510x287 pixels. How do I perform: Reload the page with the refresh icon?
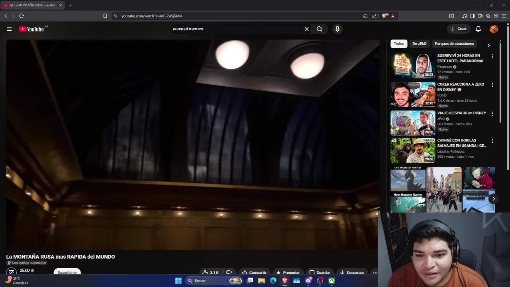(22, 16)
